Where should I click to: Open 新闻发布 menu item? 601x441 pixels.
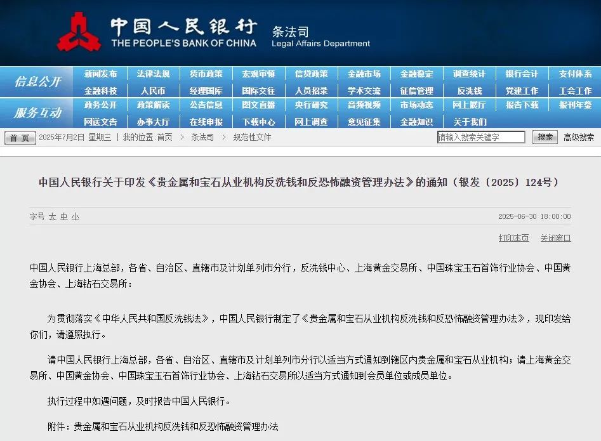coord(100,74)
